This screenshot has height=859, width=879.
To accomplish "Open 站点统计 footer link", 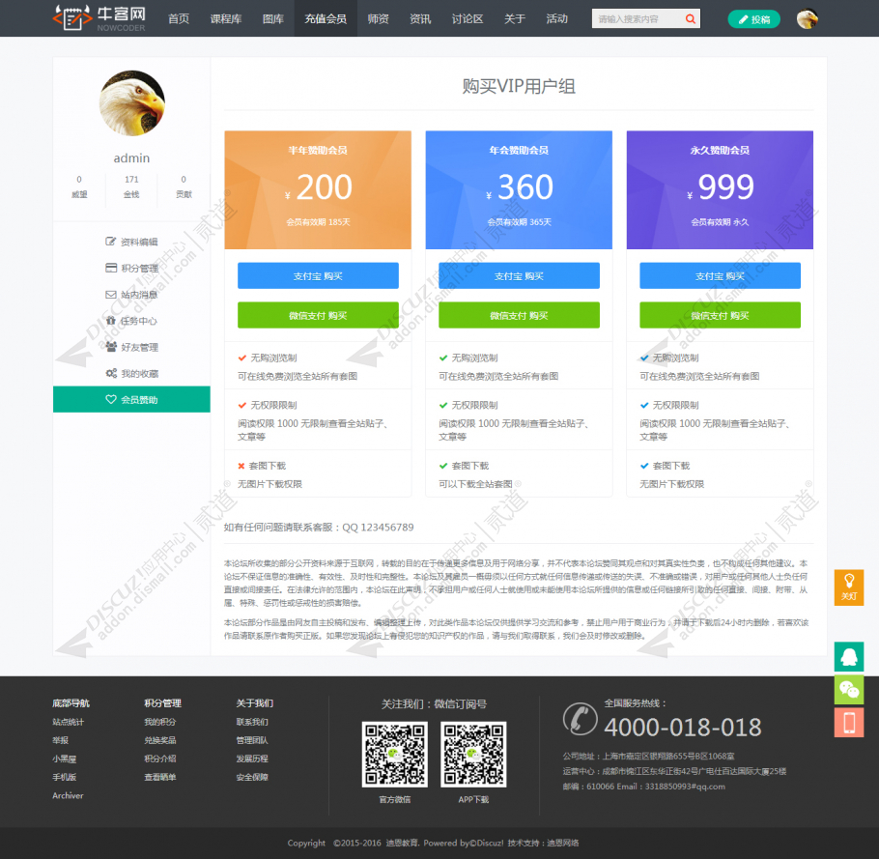I will click(68, 722).
